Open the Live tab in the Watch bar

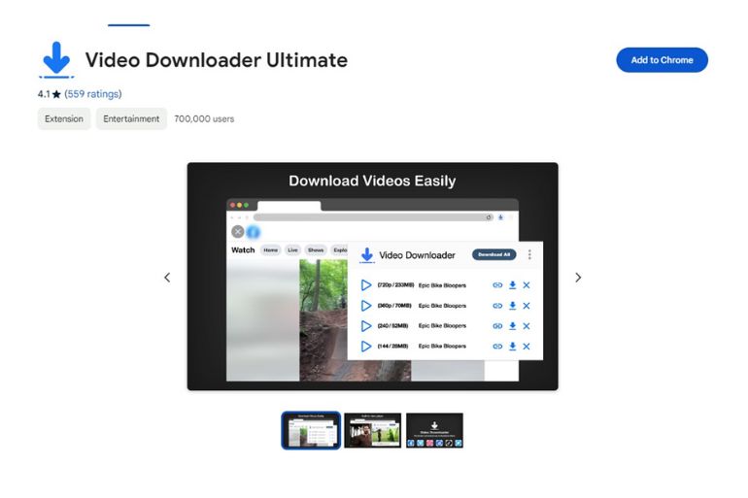click(292, 249)
